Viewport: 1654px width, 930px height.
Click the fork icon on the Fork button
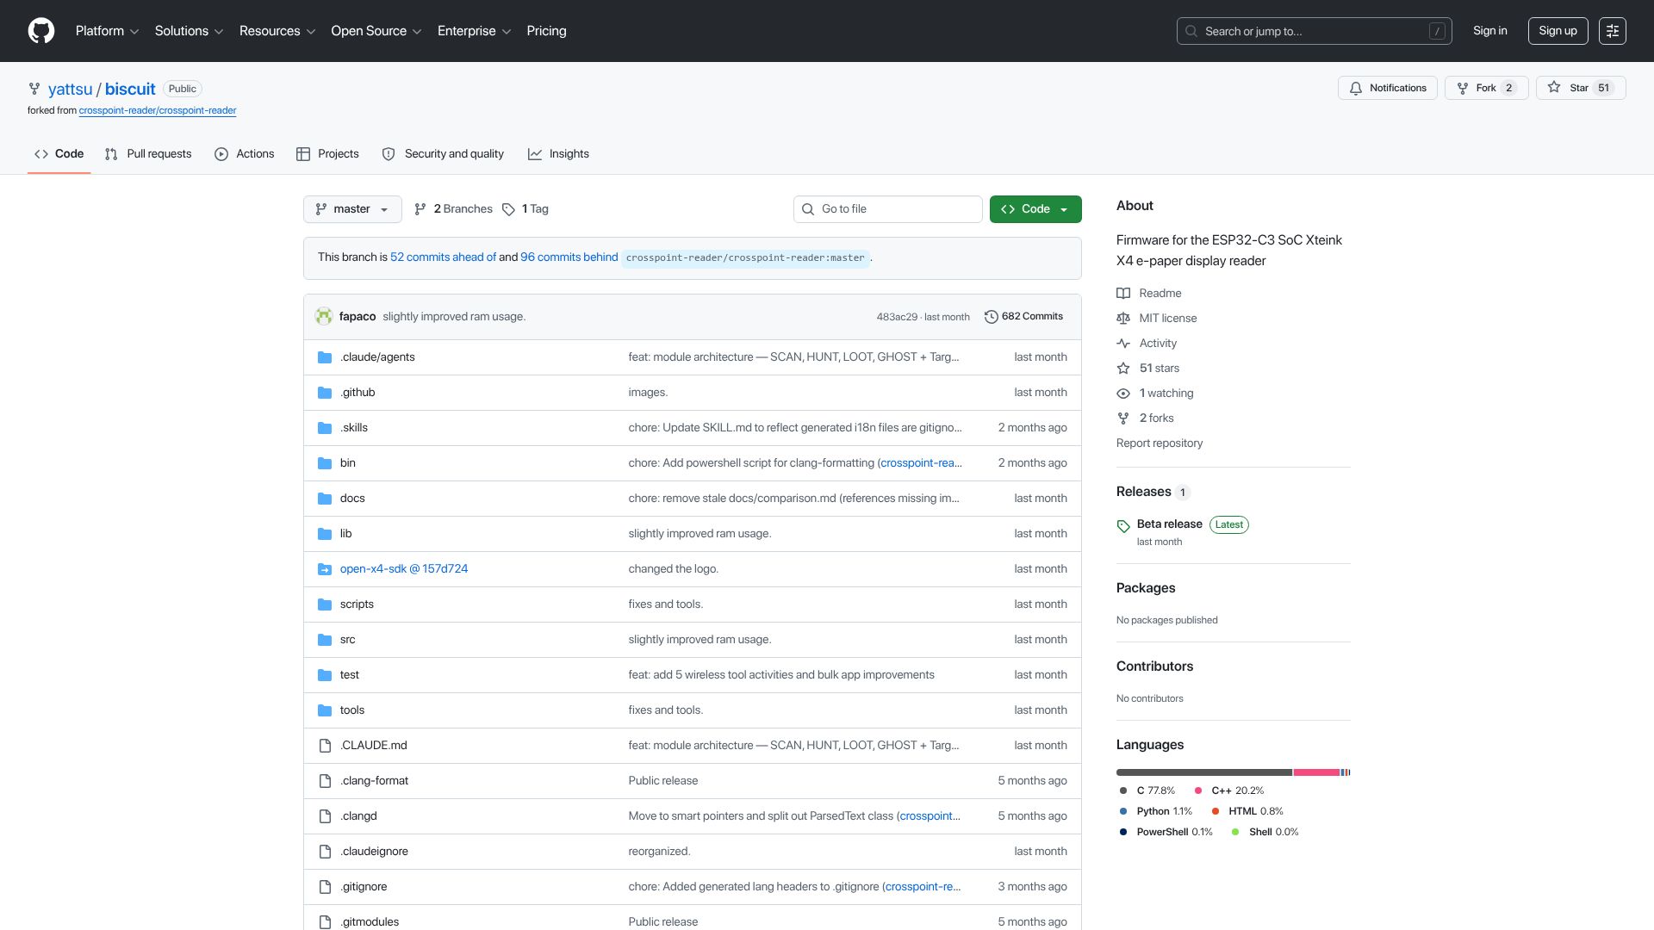point(1463,88)
